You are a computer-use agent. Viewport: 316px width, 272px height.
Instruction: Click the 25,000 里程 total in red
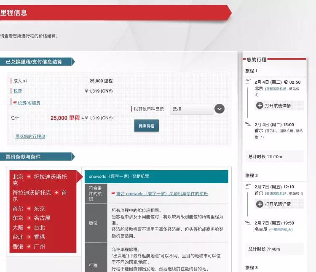[65, 118]
